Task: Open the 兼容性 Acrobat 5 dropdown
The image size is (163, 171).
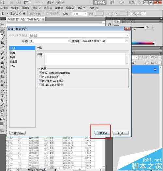Action: click(105, 41)
